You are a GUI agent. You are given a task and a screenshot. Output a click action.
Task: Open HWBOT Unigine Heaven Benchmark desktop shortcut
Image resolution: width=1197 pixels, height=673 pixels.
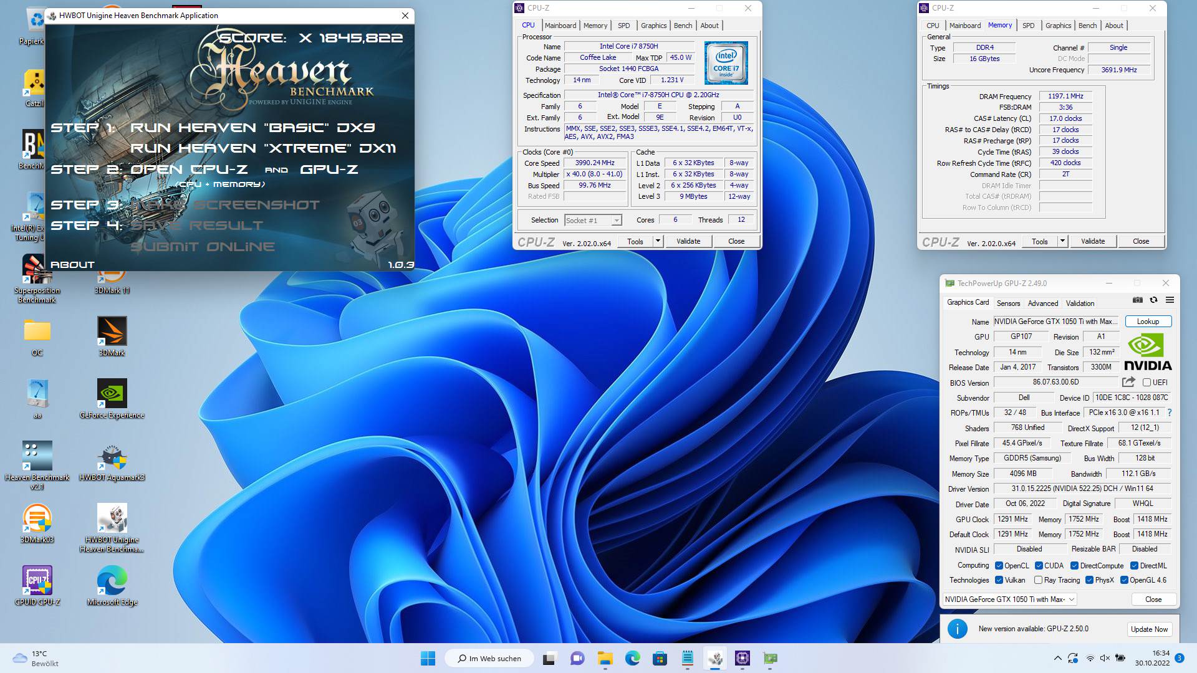112,527
